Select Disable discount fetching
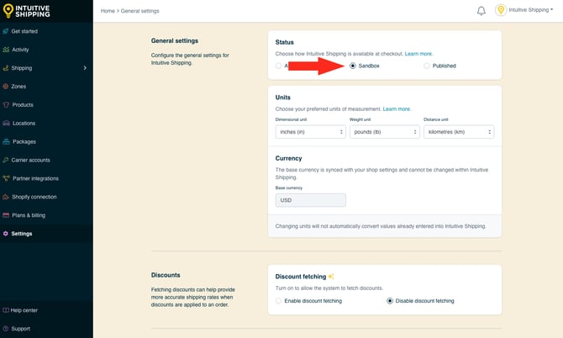 point(390,301)
